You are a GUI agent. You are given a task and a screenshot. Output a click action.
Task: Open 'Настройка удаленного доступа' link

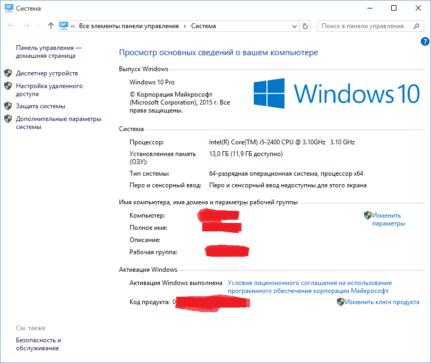click(49, 90)
